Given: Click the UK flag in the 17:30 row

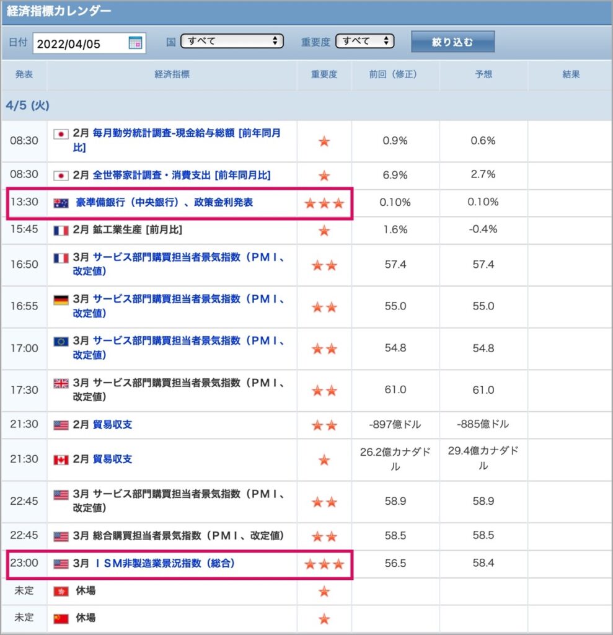Looking at the screenshot, I should pos(61,383).
